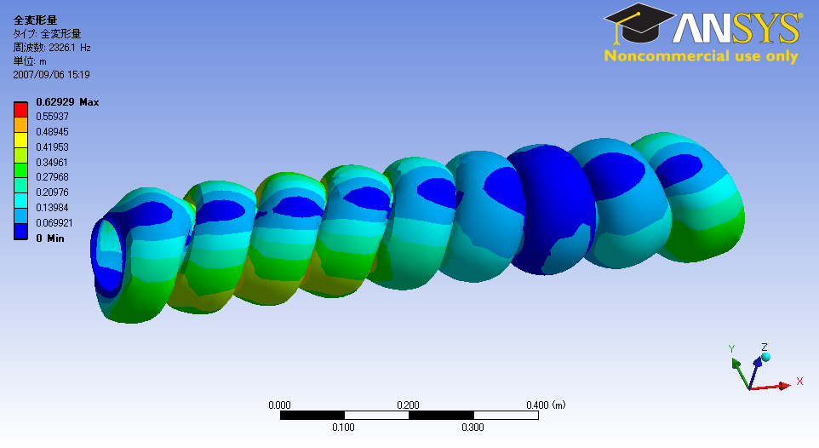Select the legend value 0.20976

tap(52, 192)
